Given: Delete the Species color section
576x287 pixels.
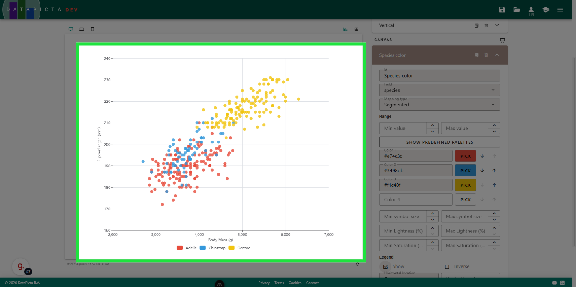Looking at the screenshot, I should 486,55.
